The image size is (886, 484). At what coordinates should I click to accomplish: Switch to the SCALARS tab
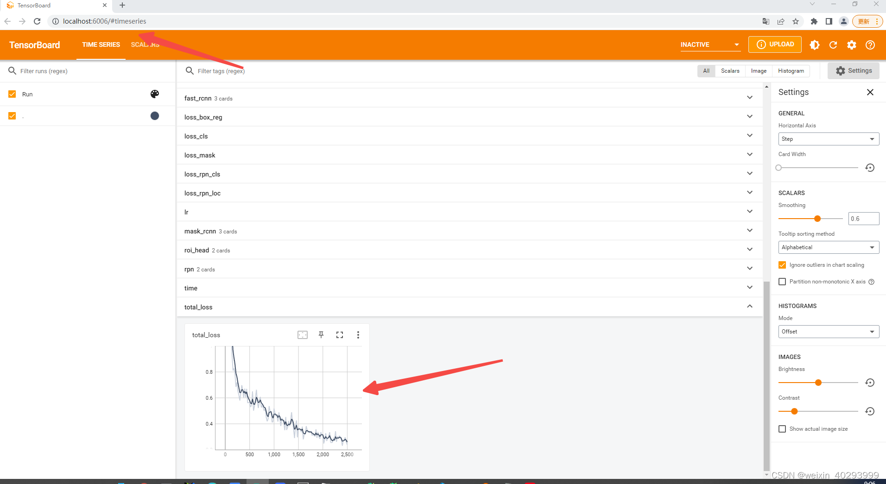145,45
